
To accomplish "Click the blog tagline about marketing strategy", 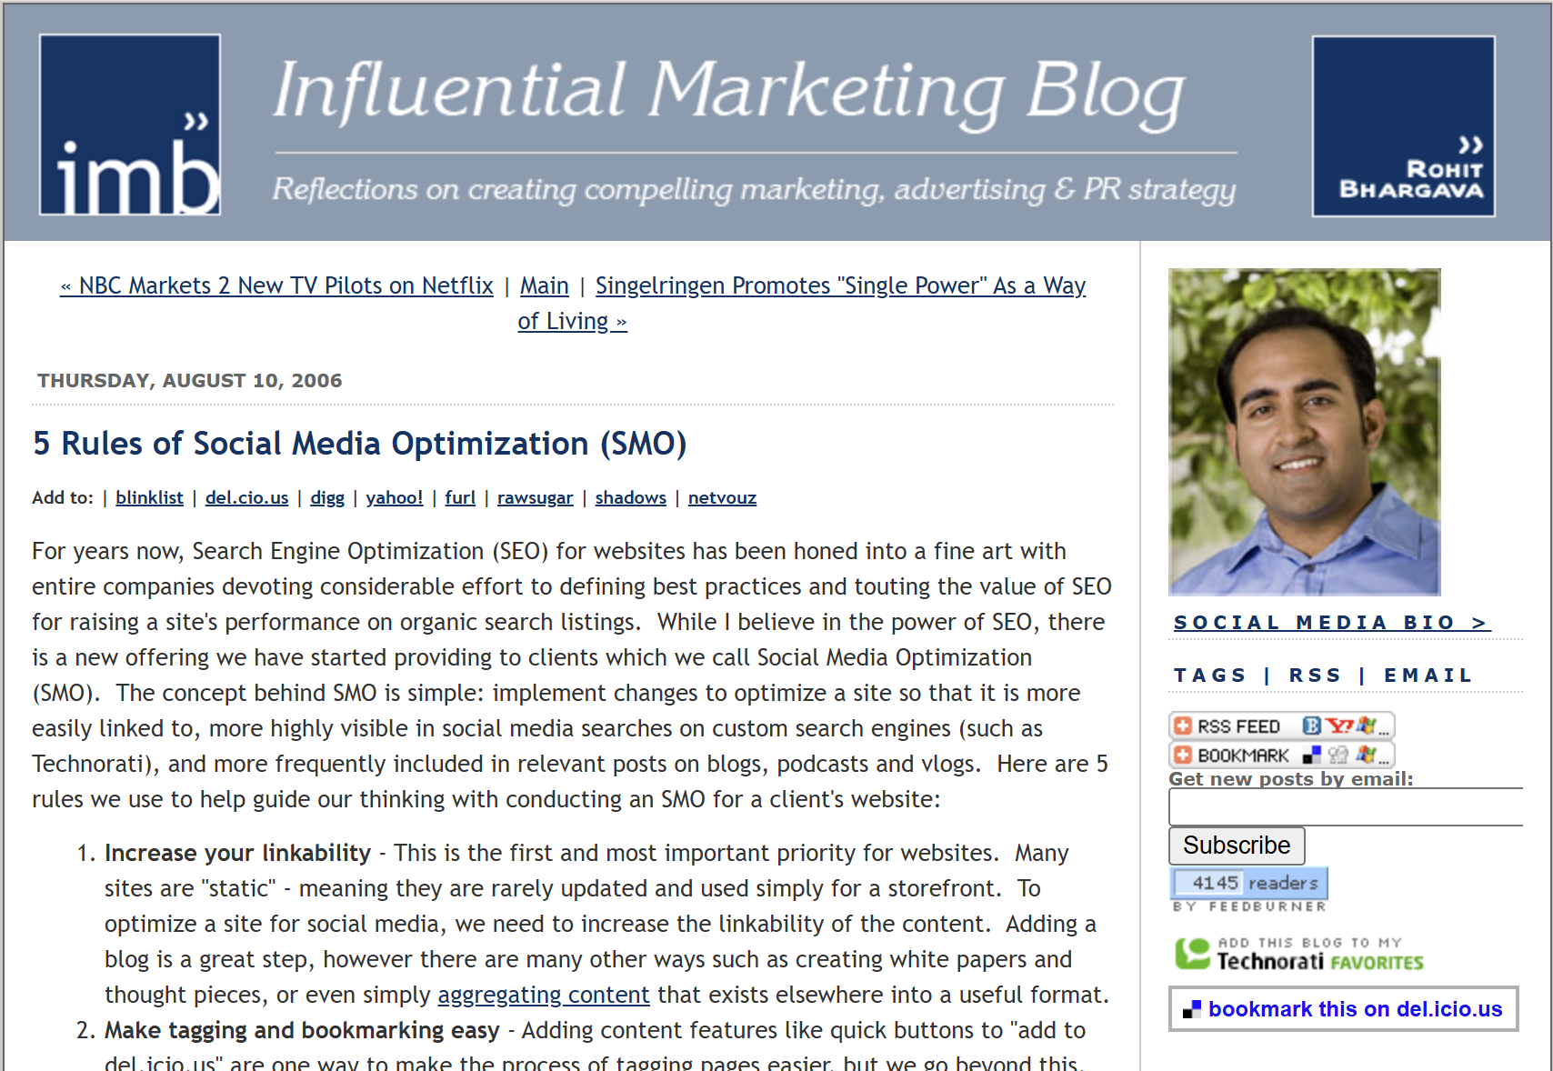I will pyautogui.click(x=754, y=189).
